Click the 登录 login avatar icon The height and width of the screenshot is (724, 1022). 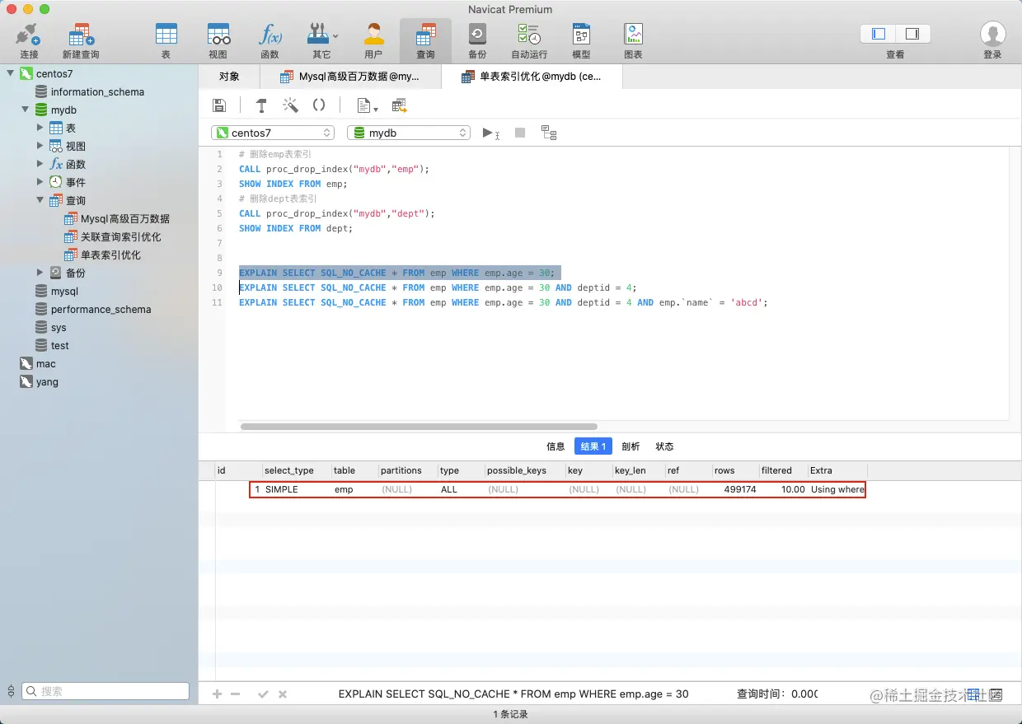992,35
